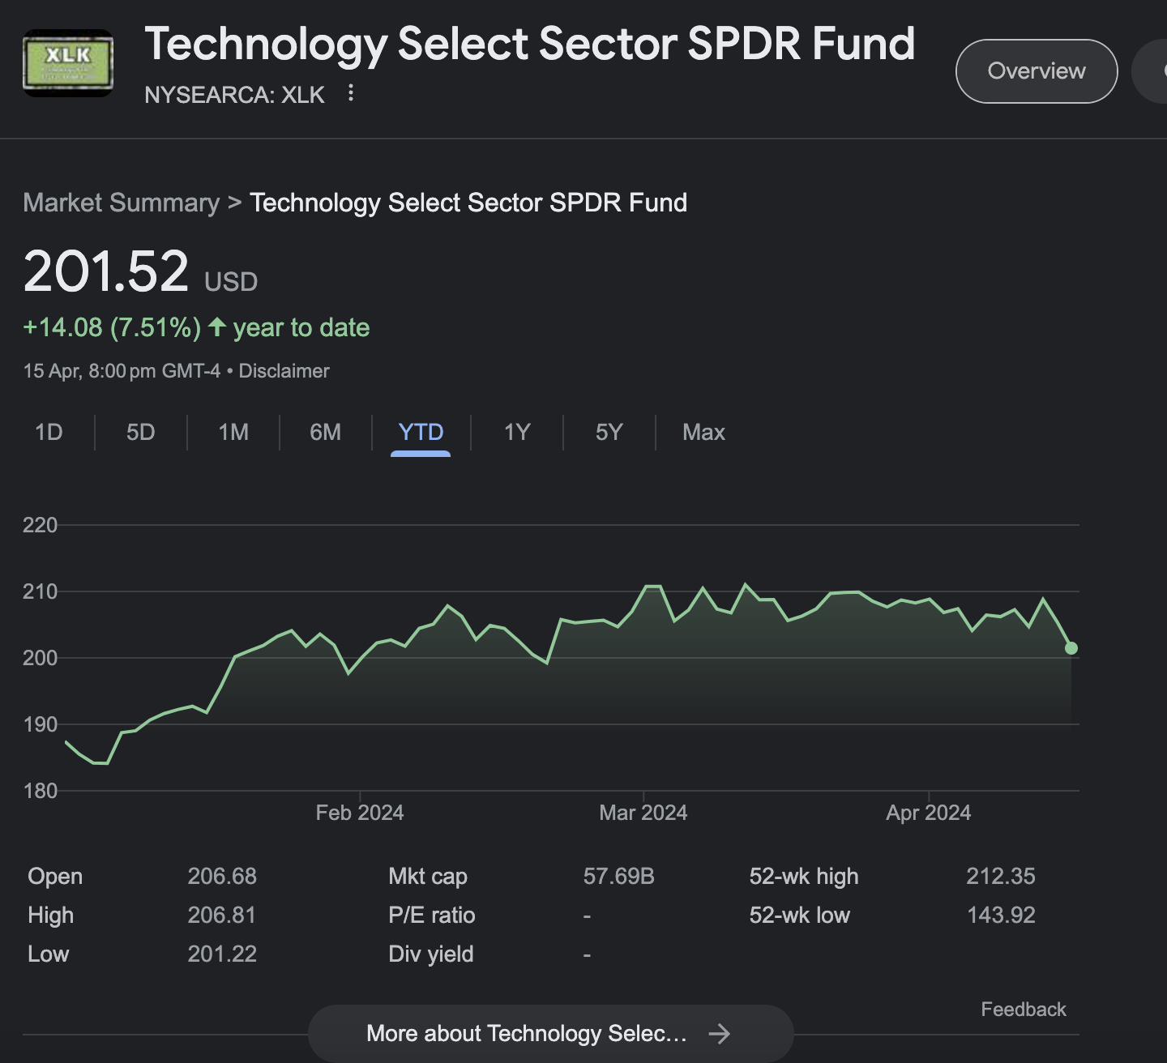Click the +14.08 (7.51%) year to date change
Image resolution: width=1167 pixels, height=1063 pixels.
coord(196,327)
